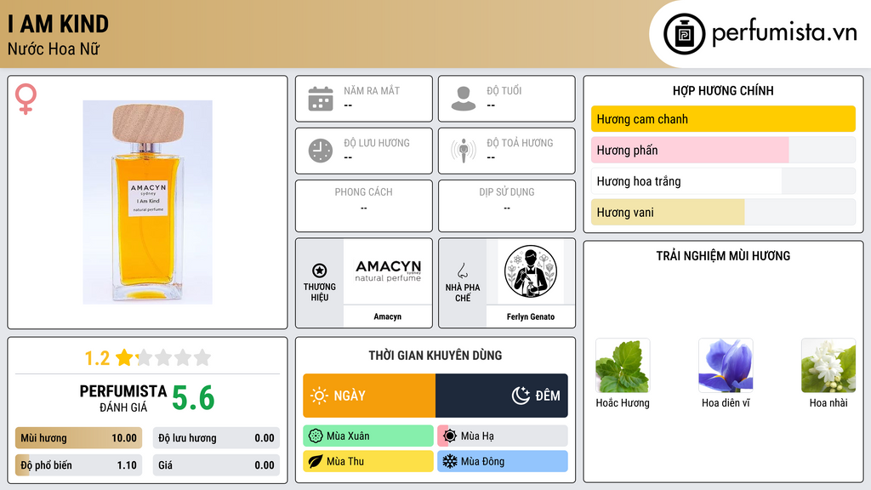Click the Thời gian khuyên dùng heading
The image size is (871, 490).
tap(435, 356)
